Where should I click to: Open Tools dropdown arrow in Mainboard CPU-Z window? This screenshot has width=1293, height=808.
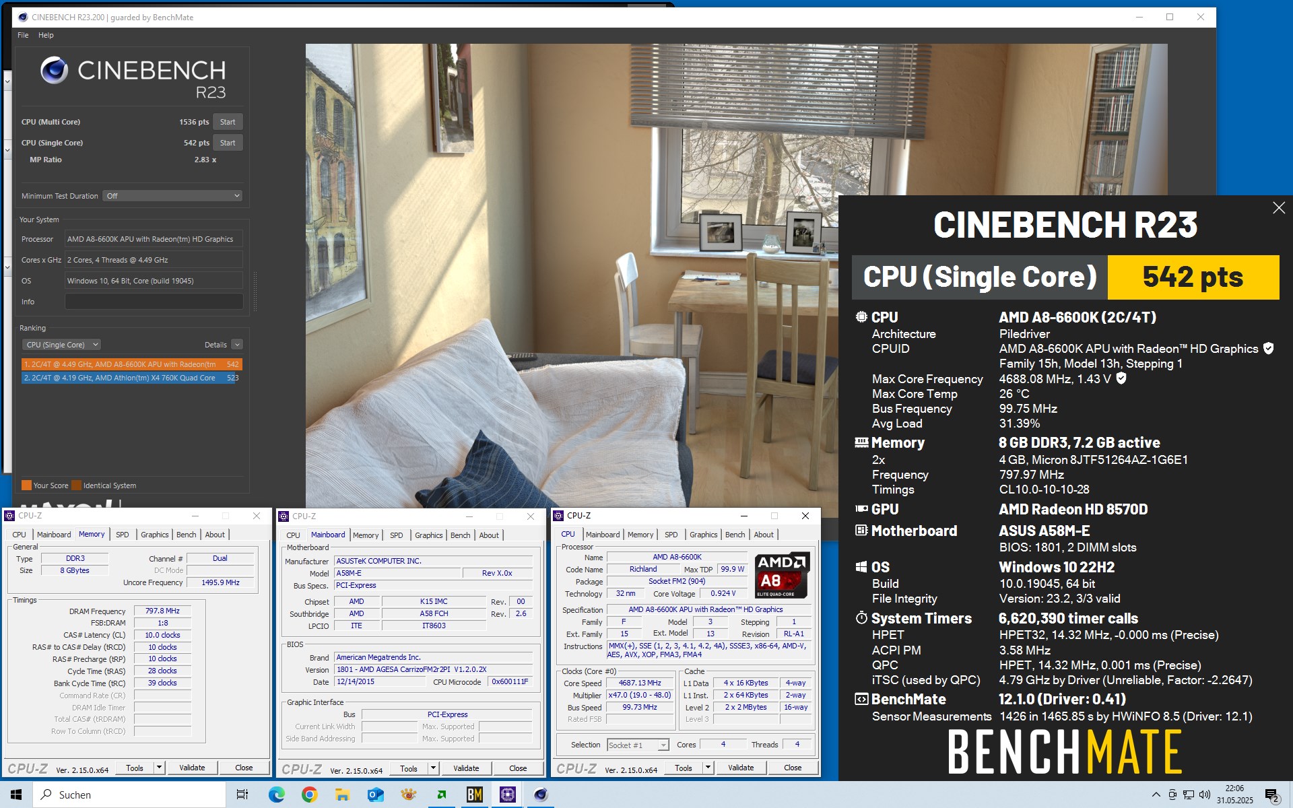tap(433, 768)
